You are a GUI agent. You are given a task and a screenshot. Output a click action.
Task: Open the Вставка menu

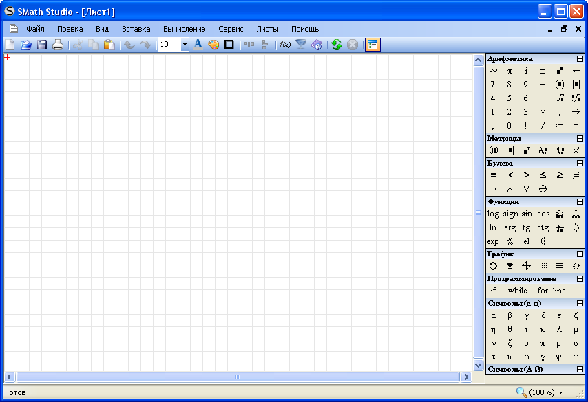coord(136,29)
